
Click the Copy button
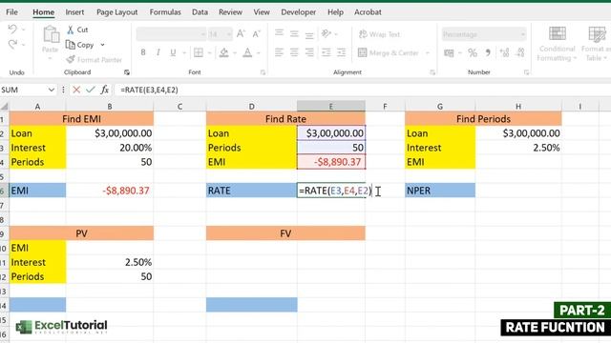point(80,45)
